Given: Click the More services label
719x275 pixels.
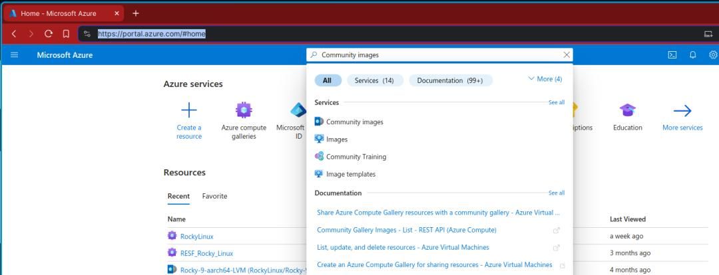Looking at the screenshot, I should pos(682,128).
